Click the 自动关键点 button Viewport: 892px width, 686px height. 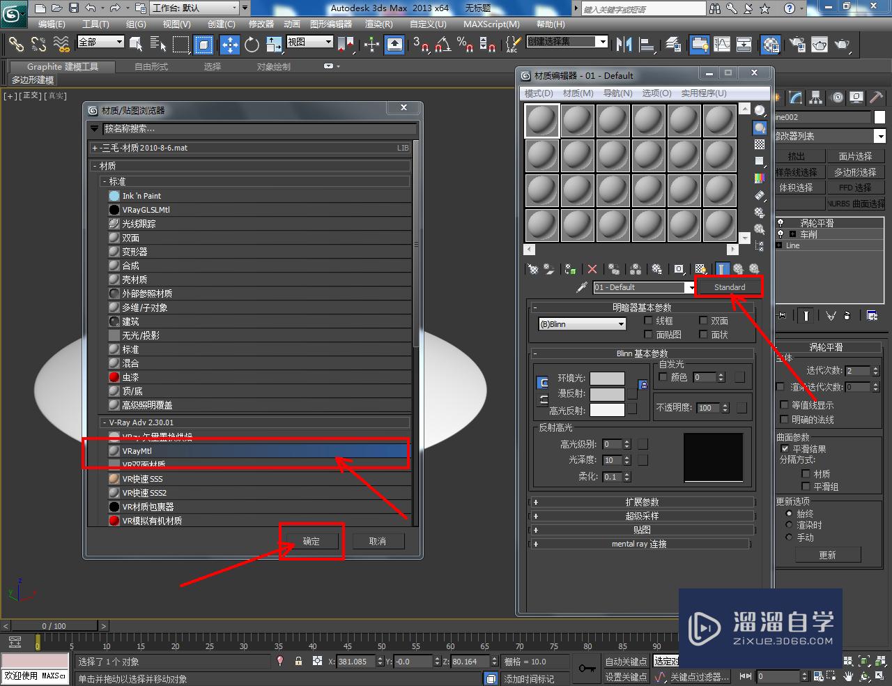(x=626, y=662)
